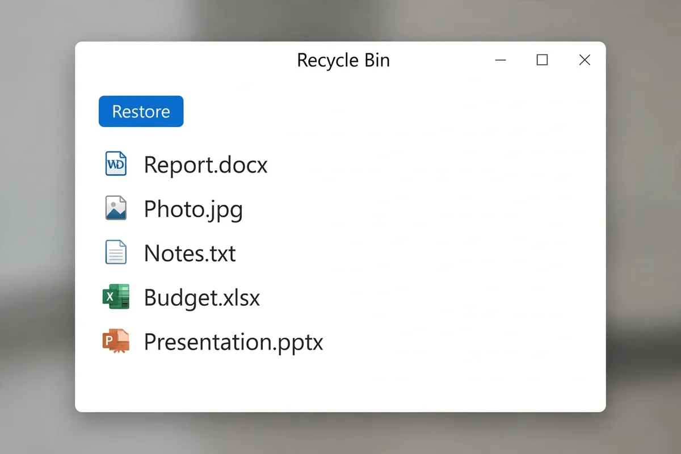Select the image icon beside Photo.jpg

point(116,208)
